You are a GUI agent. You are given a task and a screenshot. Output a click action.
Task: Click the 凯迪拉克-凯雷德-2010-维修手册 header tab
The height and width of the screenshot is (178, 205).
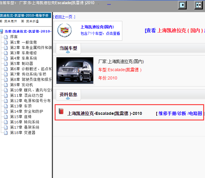coord(25,15)
